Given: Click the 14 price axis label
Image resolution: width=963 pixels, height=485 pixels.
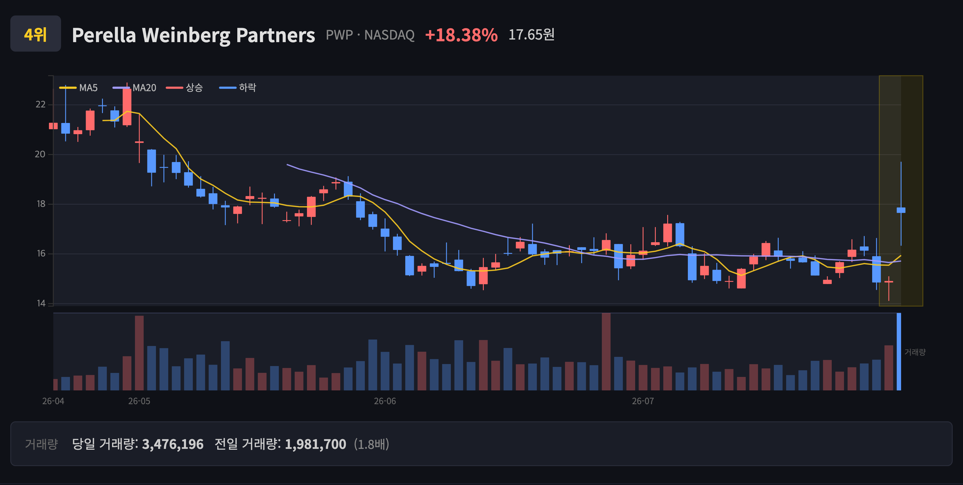Looking at the screenshot, I should click(x=41, y=303).
